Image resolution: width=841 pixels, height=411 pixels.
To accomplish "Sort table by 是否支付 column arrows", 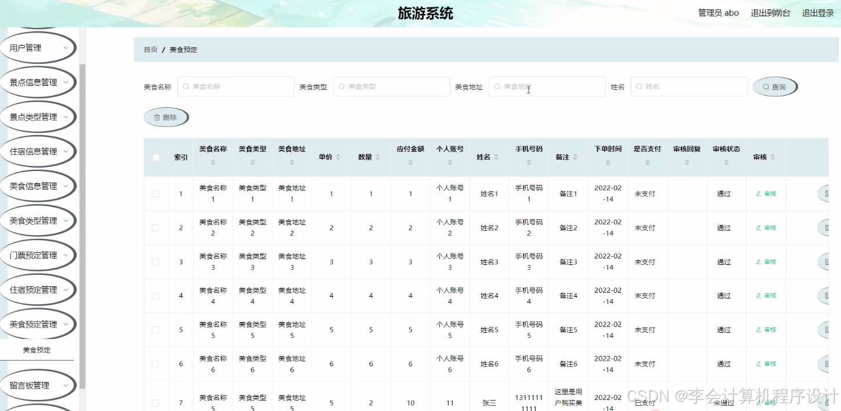I will [x=647, y=163].
